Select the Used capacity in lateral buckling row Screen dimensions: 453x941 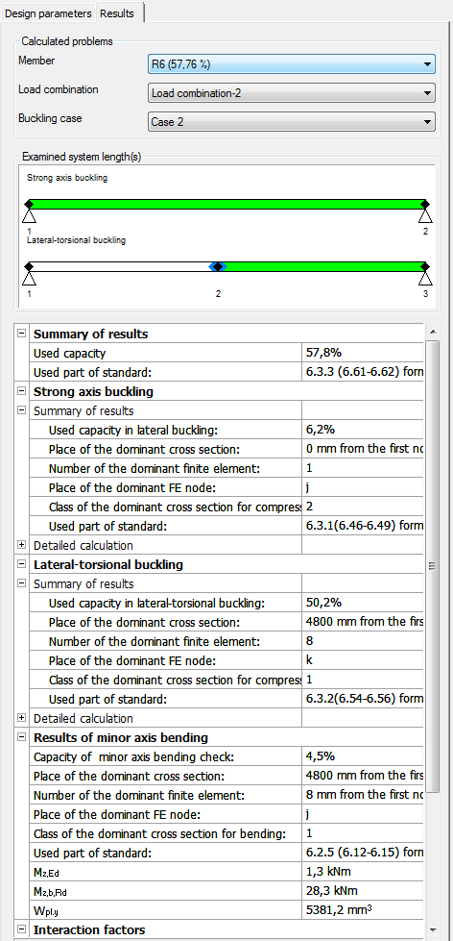(226, 430)
